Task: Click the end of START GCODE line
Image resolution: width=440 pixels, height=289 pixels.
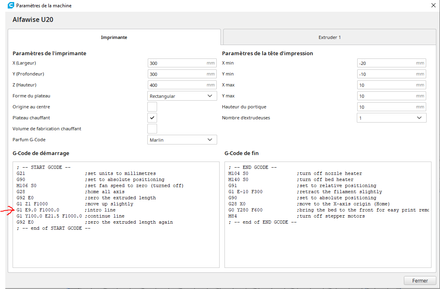Action: tap(53, 228)
